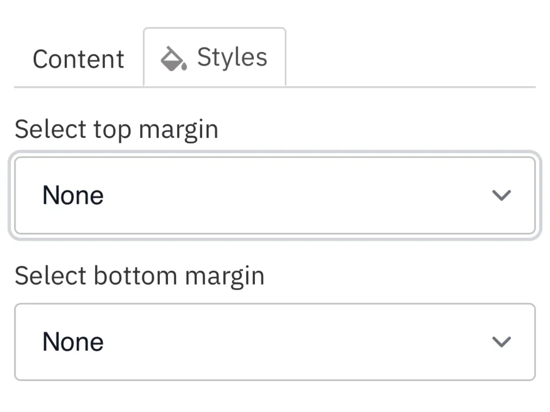Click the Styles tab label text
This screenshot has height=412, width=550.
[231, 57]
